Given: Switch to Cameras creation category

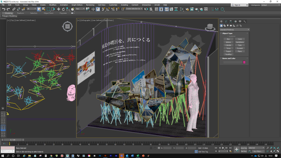Looking at the screenshot, I should click(x=231, y=26).
